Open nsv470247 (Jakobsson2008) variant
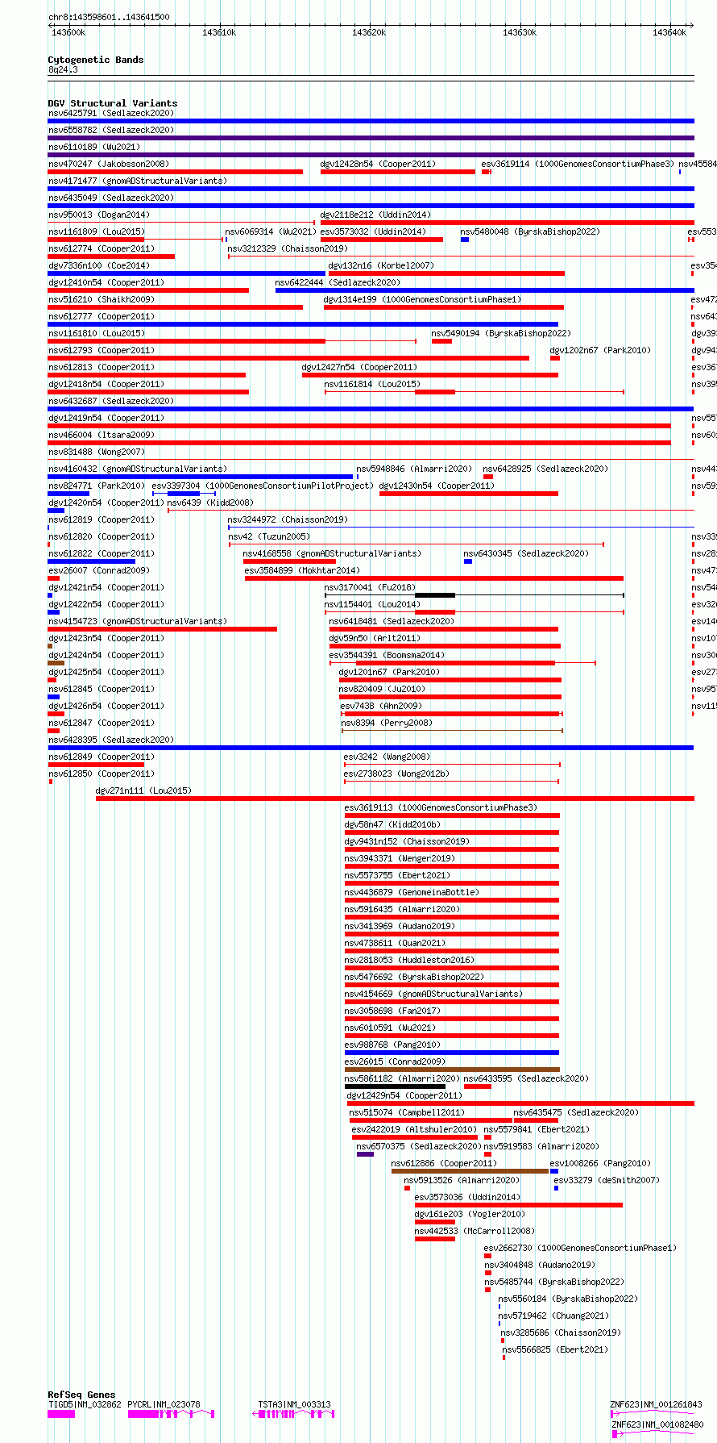Viewport: 717px width, 1443px height. pos(109,164)
